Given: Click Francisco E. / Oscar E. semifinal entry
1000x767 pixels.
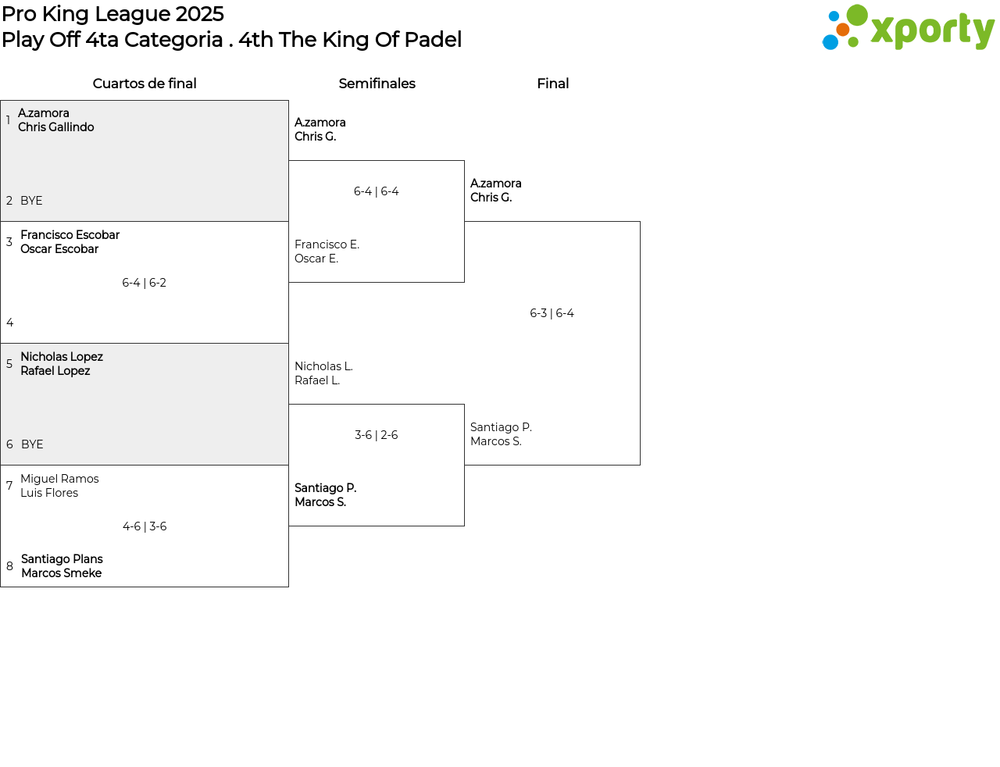Looking at the screenshot, I should [x=327, y=252].
